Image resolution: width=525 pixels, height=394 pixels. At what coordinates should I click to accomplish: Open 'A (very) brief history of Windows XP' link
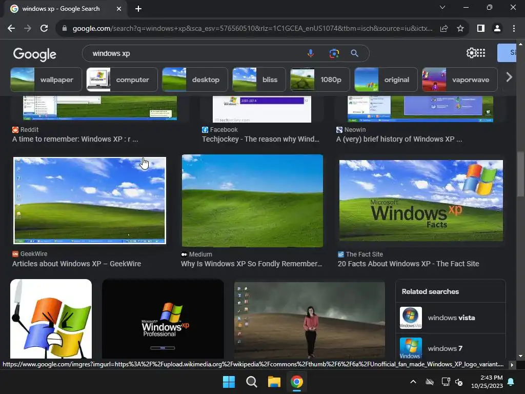399,139
